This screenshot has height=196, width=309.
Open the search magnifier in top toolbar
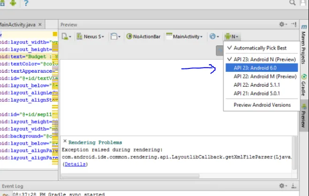[x=293, y=3]
